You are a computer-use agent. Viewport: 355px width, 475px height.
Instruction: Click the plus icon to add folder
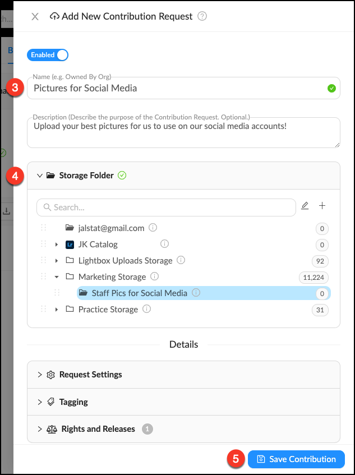point(322,206)
